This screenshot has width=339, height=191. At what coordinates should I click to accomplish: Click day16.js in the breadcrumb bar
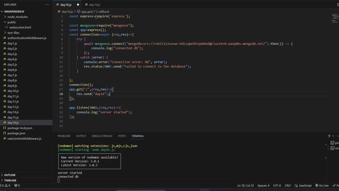pos(65,12)
